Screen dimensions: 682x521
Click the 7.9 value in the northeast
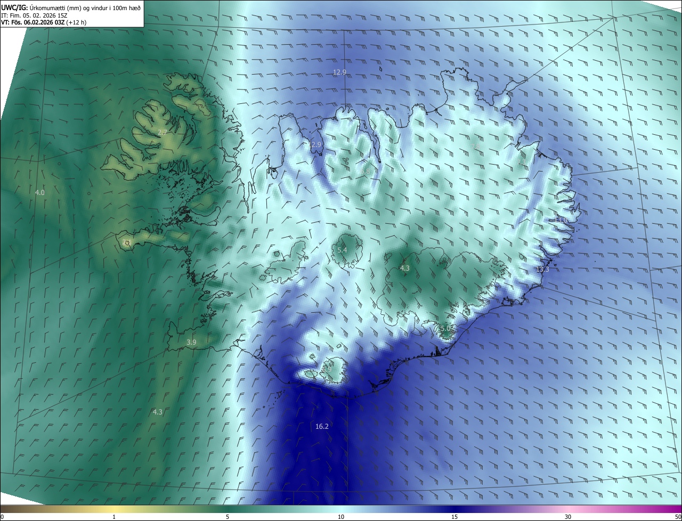point(476,145)
